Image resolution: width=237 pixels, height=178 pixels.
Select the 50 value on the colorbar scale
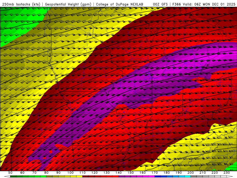click(x=10, y=173)
